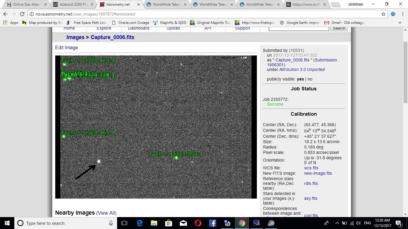Click the site search text box

point(299,28)
